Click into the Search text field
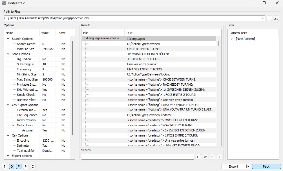The image size is (283, 171). [138, 157]
